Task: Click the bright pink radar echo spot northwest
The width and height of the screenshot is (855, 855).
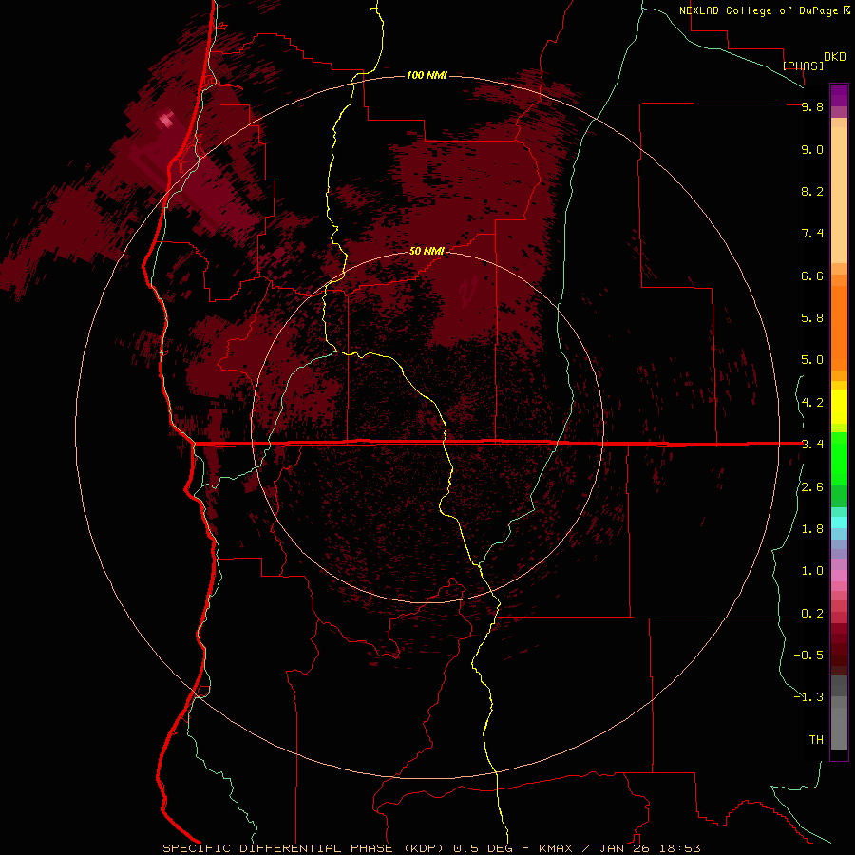Action: [x=165, y=120]
